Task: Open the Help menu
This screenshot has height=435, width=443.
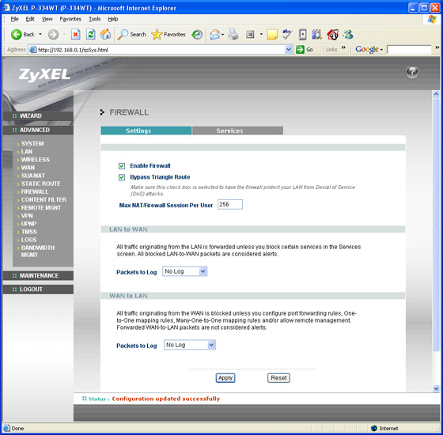Action: 113,19
